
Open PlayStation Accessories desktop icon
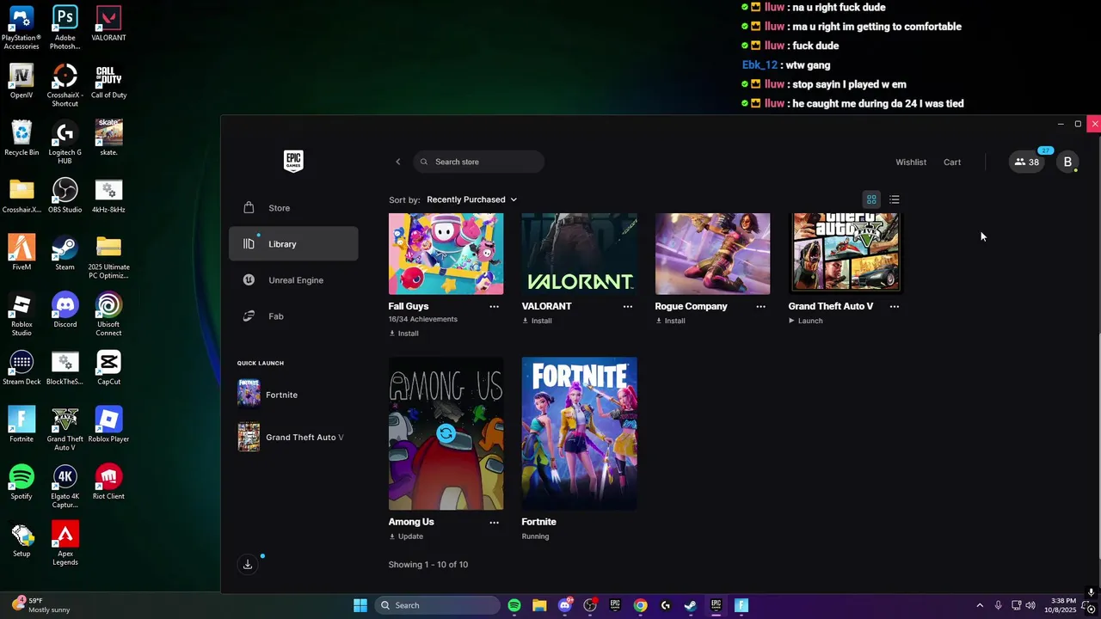(22, 28)
